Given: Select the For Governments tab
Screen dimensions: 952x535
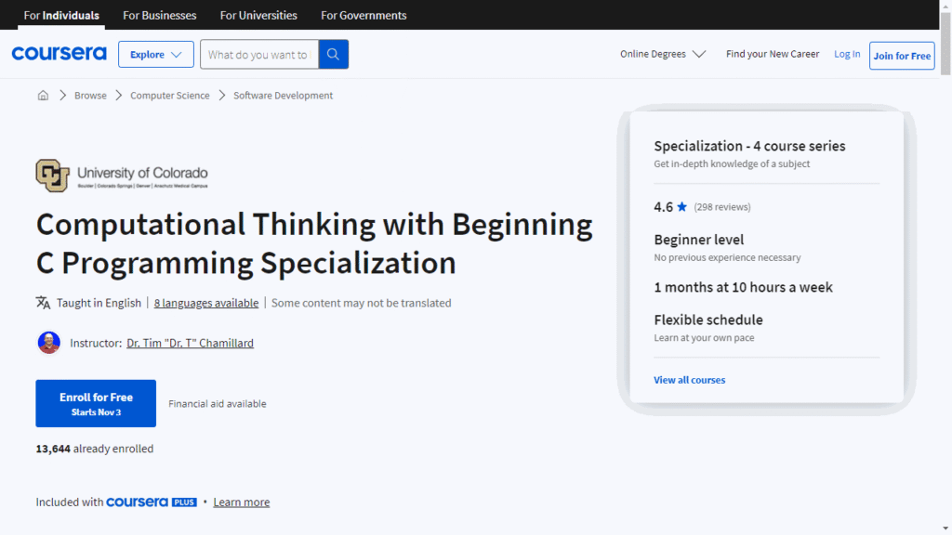Looking at the screenshot, I should tap(364, 15).
